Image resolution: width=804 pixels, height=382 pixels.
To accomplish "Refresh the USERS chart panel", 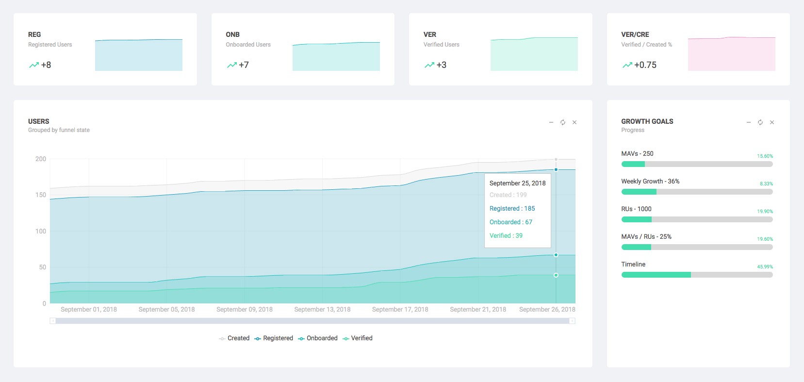I will click(563, 122).
